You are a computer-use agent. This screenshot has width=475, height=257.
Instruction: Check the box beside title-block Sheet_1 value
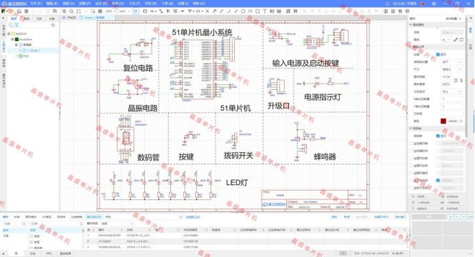[438, 166]
